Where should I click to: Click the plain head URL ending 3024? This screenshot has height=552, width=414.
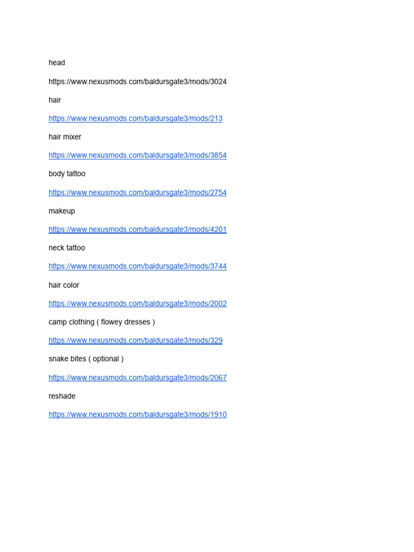(137, 82)
